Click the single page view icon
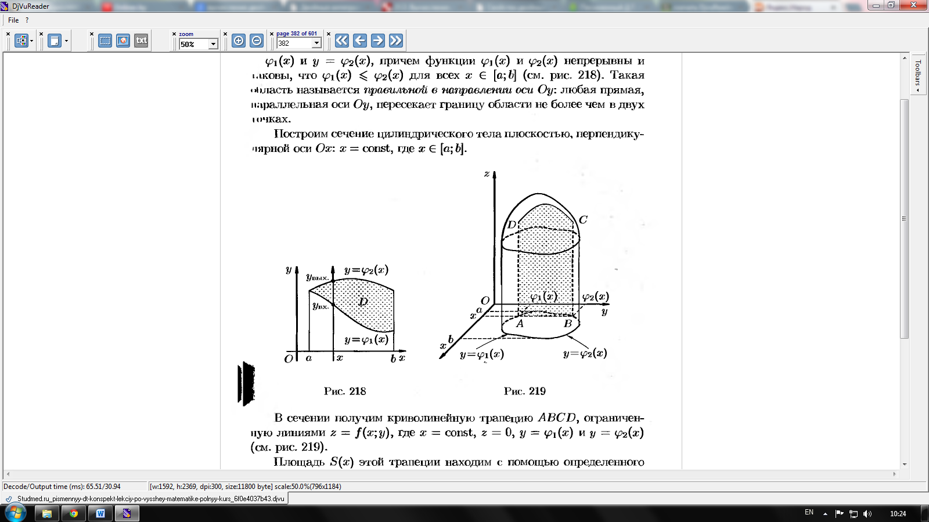This screenshot has height=522, width=929. click(55, 41)
